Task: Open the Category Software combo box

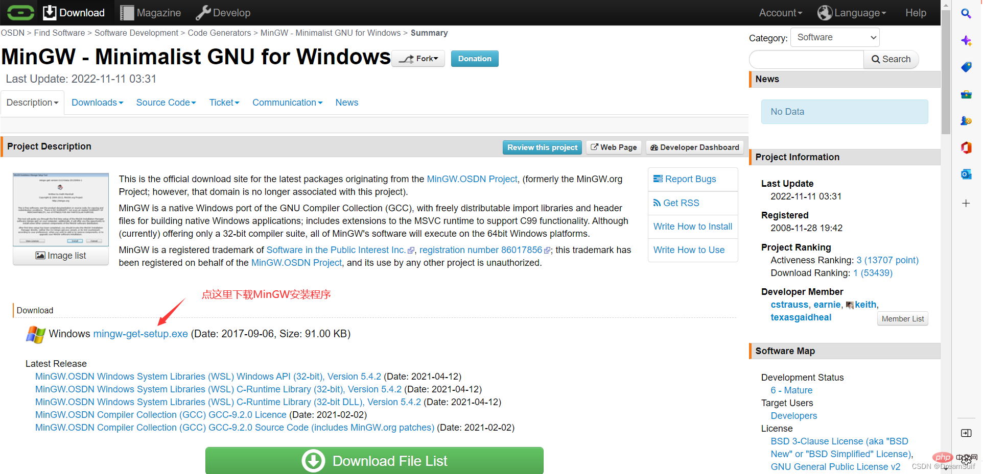Action: 835,37
